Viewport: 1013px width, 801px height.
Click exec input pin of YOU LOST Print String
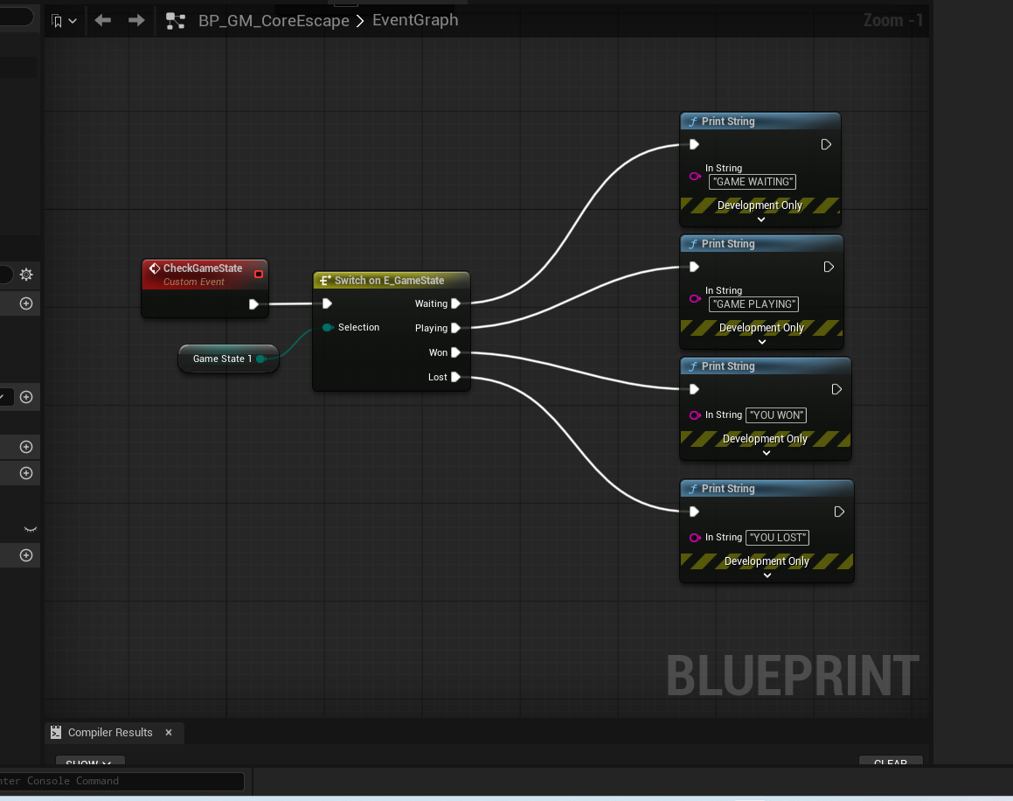coord(694,512)
